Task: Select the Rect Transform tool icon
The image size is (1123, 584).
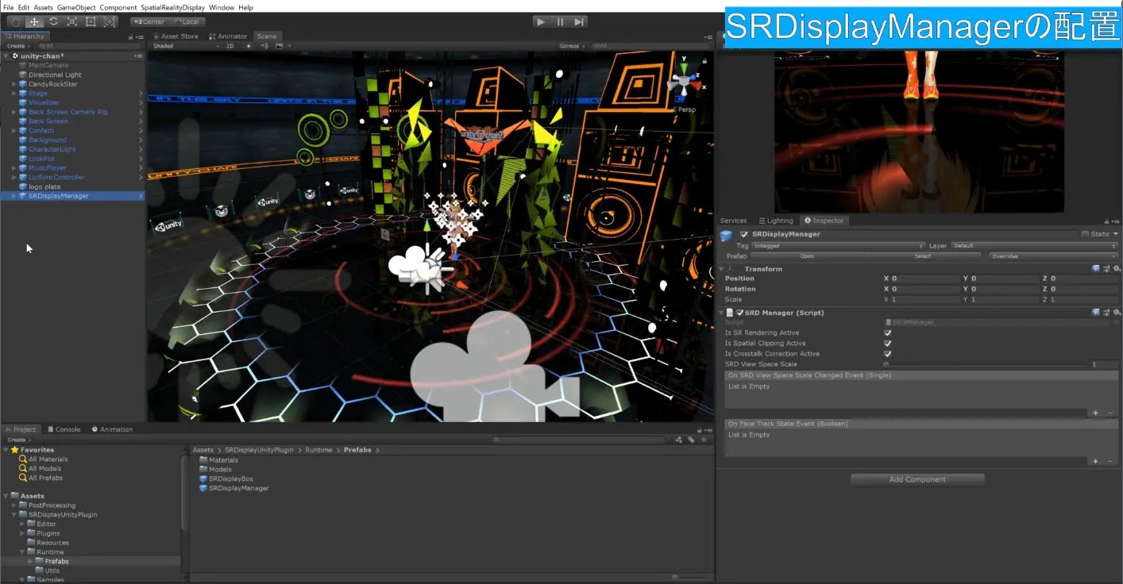Action: 91,21
